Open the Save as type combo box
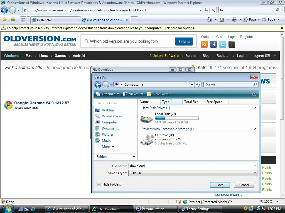Image resolution: width=285 pixels, height=213 pixels. click(193, 173)
